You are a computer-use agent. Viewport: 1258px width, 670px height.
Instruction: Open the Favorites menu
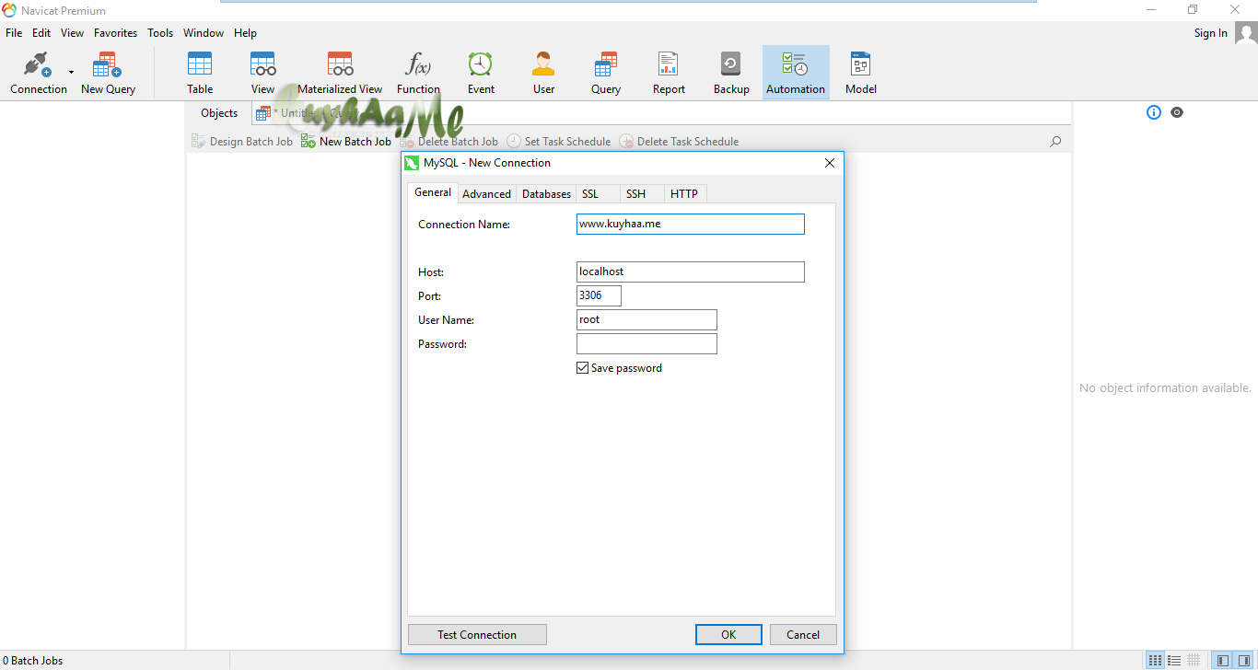tap(115, 33)
